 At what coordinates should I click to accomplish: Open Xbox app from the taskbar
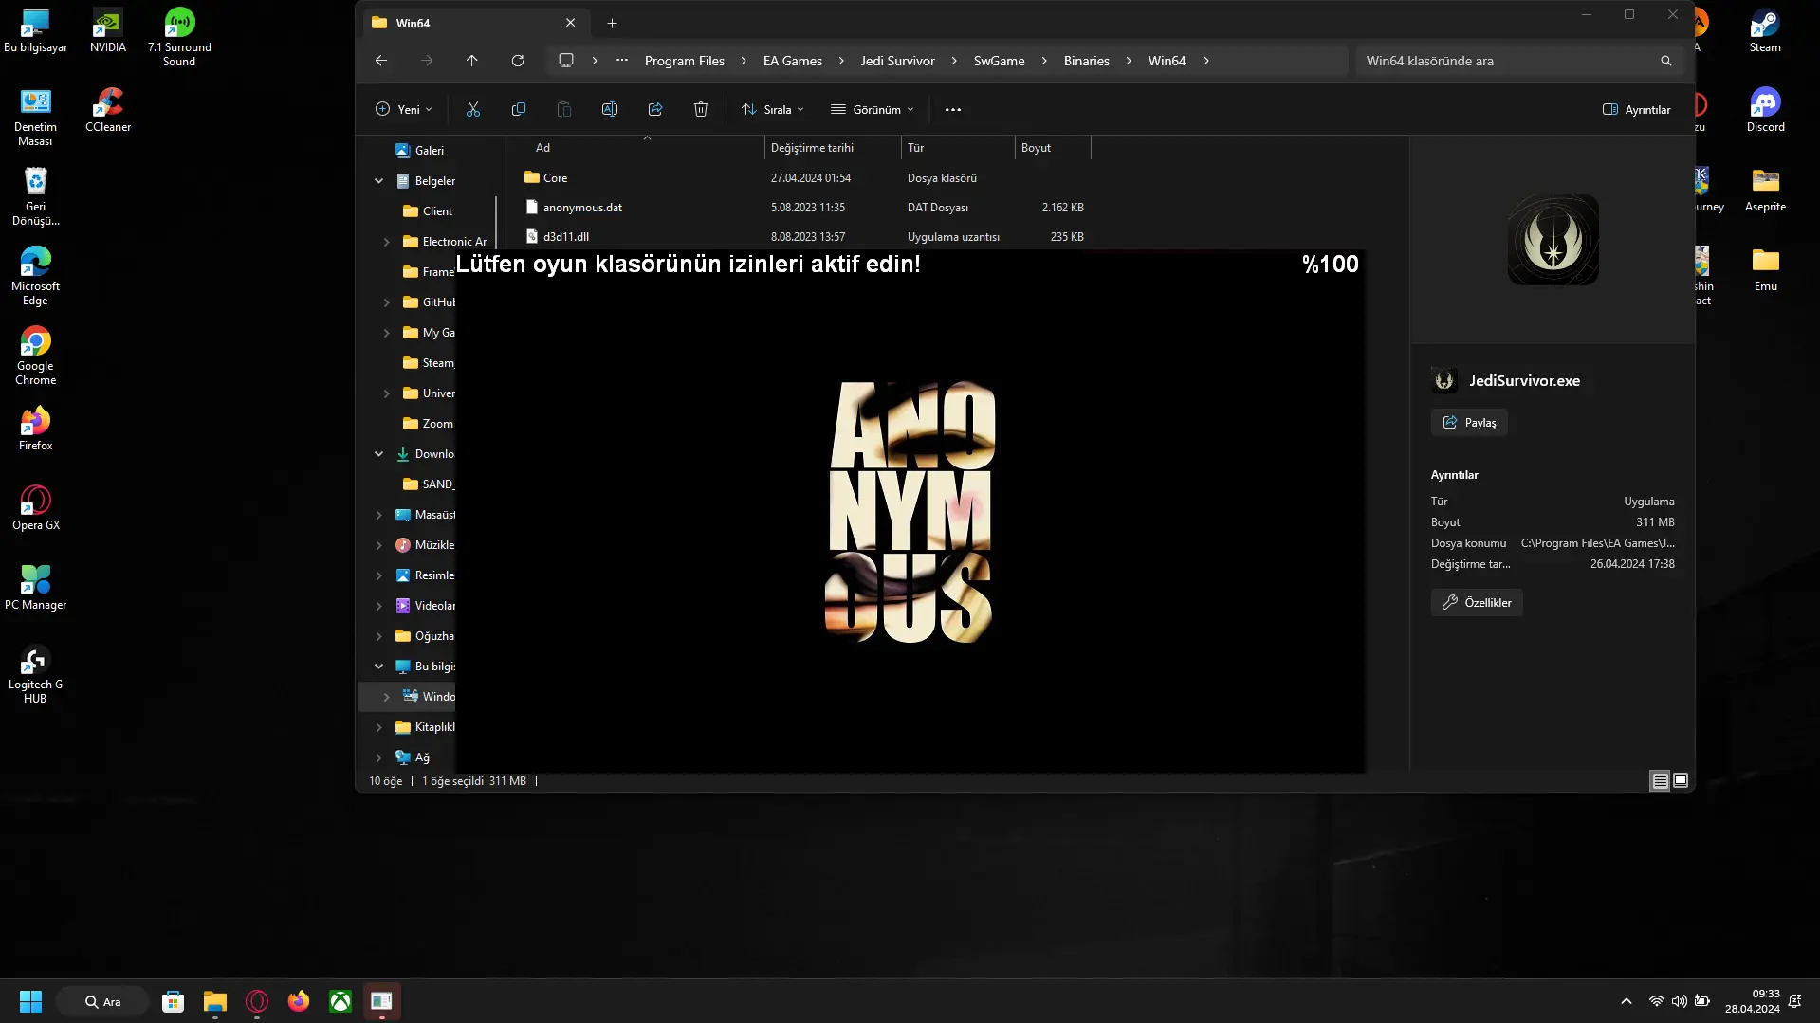point(340,1001)
